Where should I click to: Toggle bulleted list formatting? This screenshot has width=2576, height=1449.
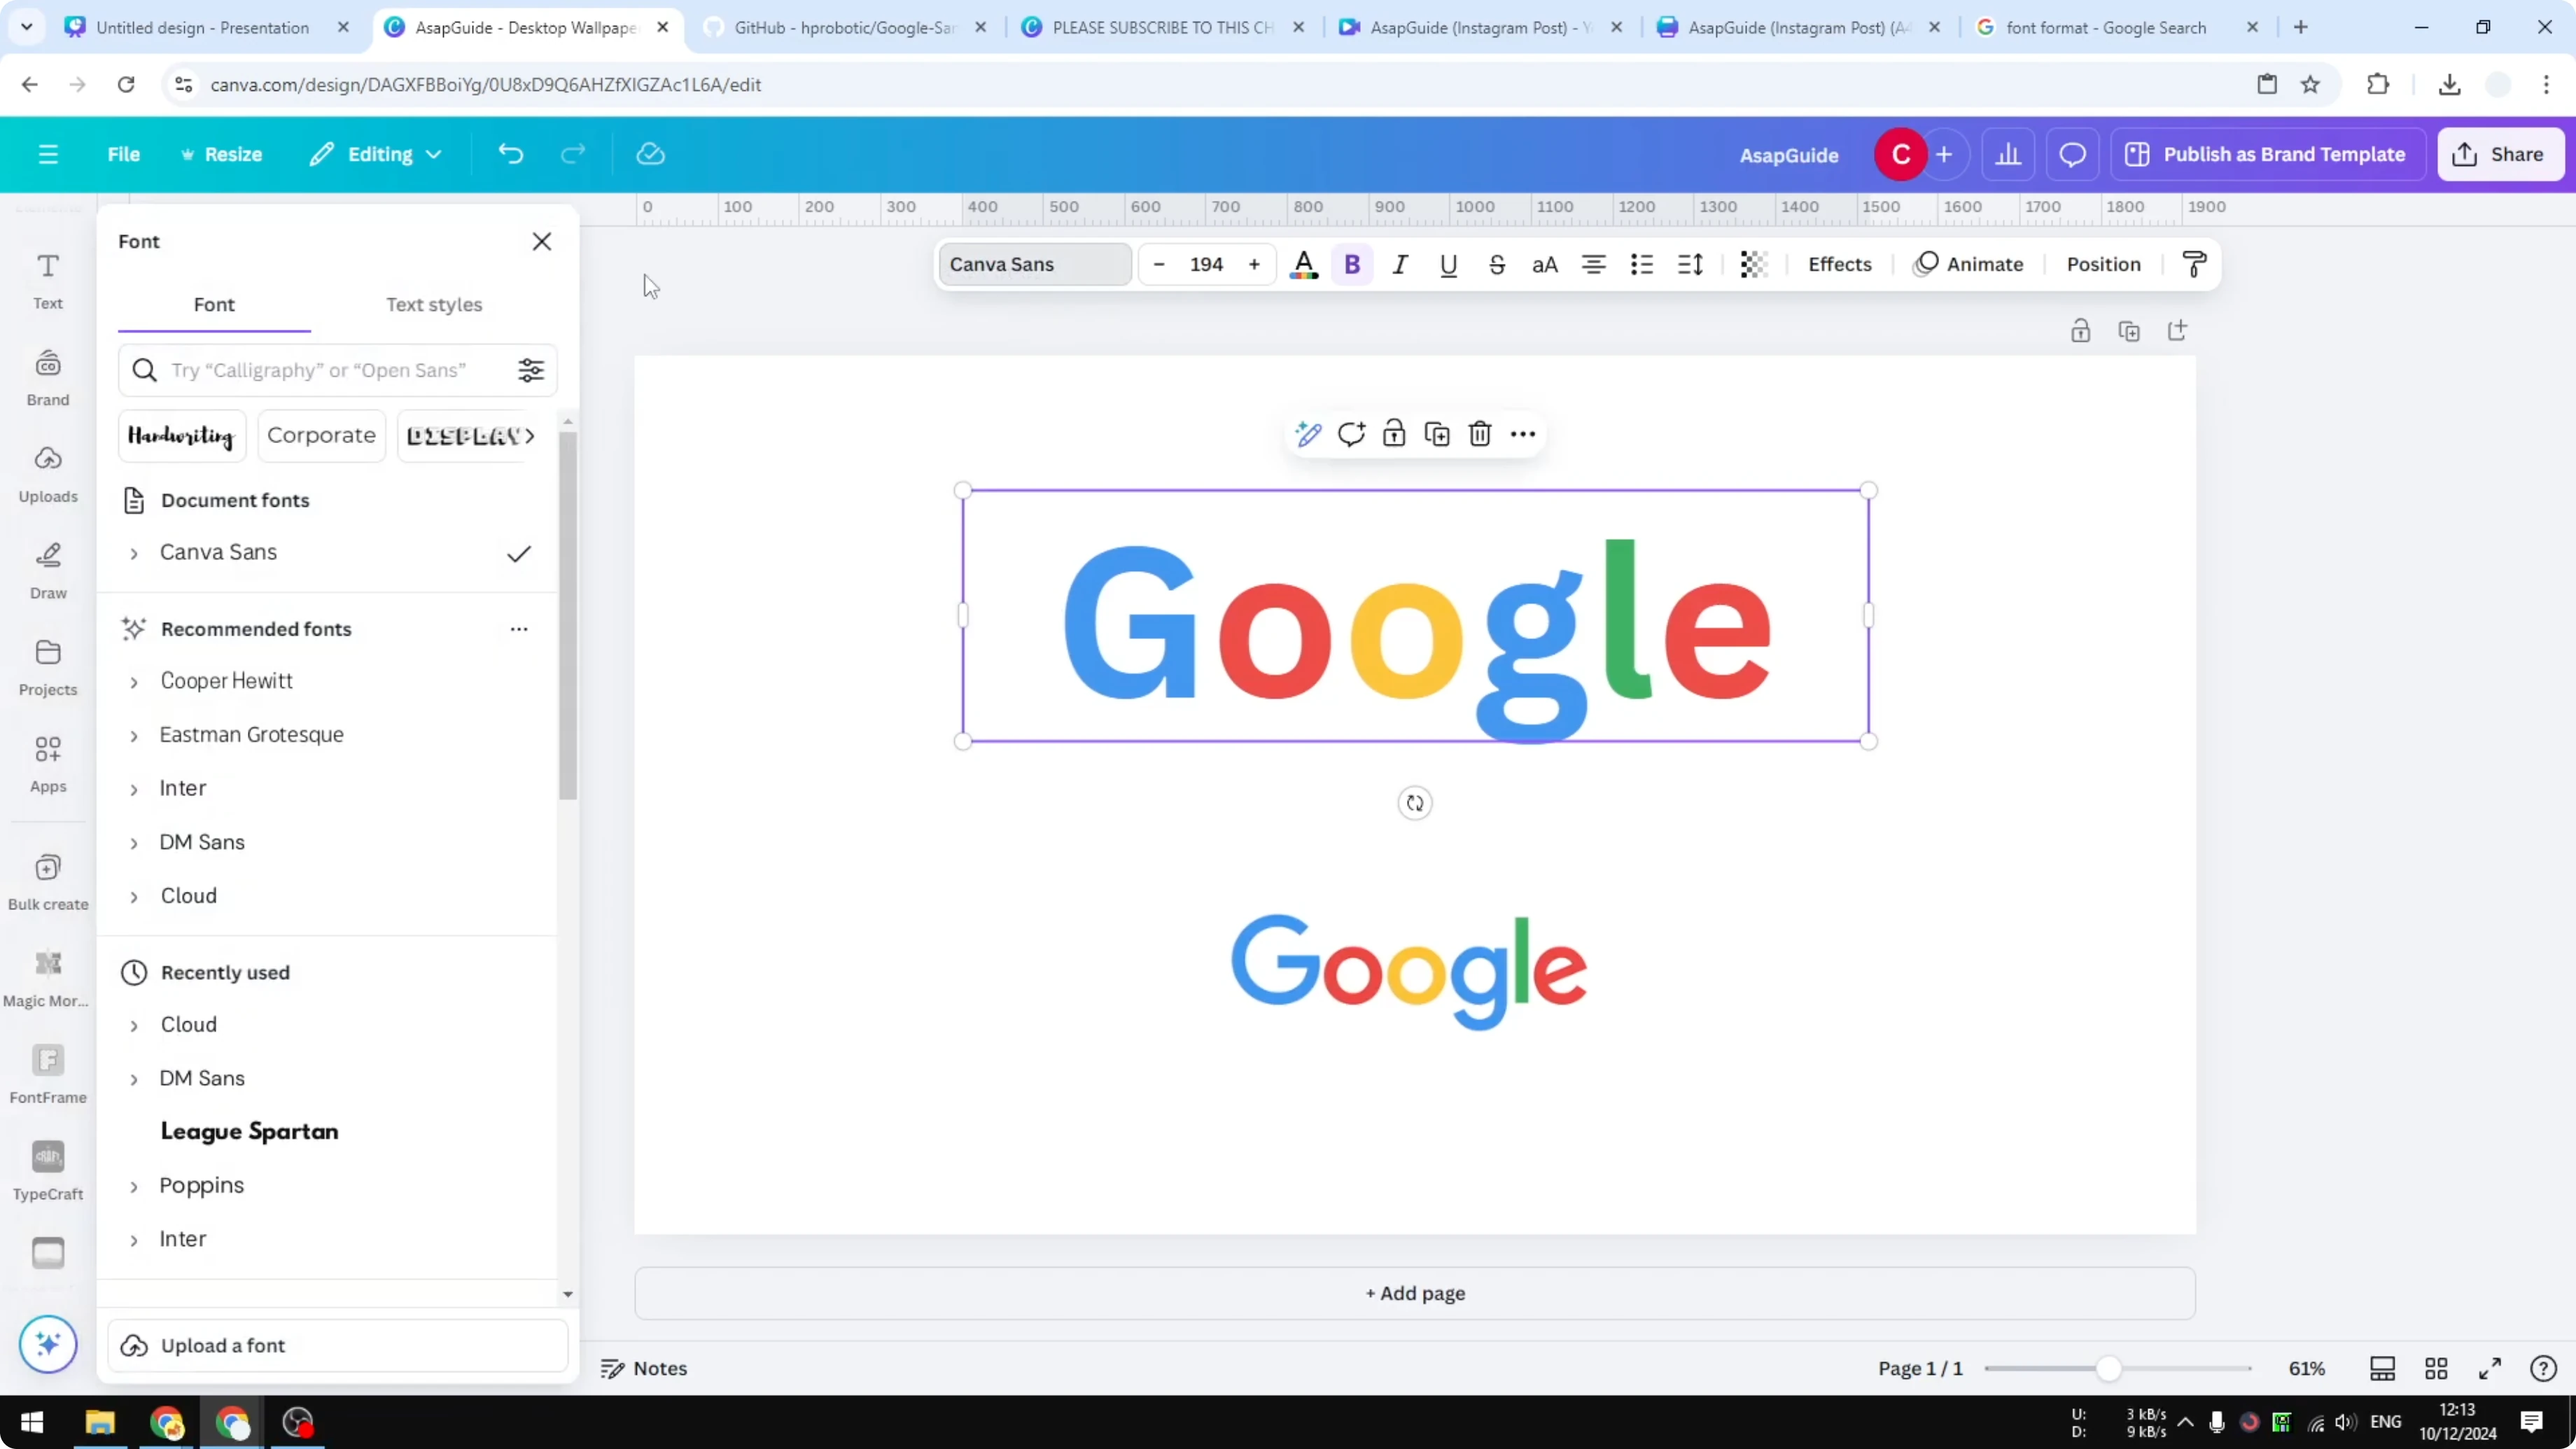pyautogui.click(x=1641, y=264)
